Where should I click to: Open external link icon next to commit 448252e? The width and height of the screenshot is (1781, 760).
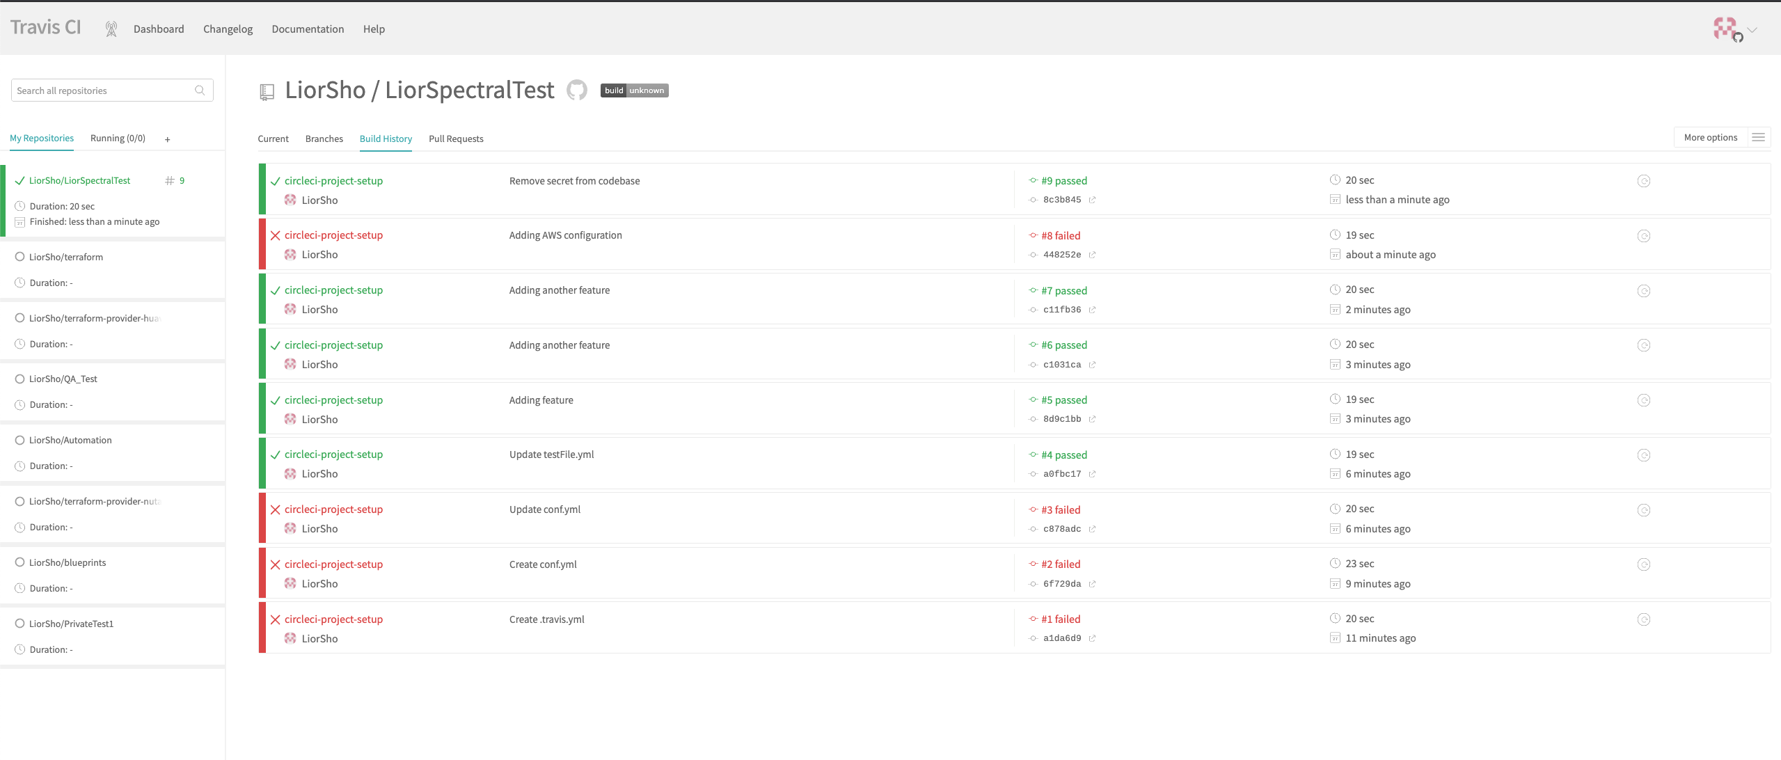pyautogui.click(x=1093, y=255)
